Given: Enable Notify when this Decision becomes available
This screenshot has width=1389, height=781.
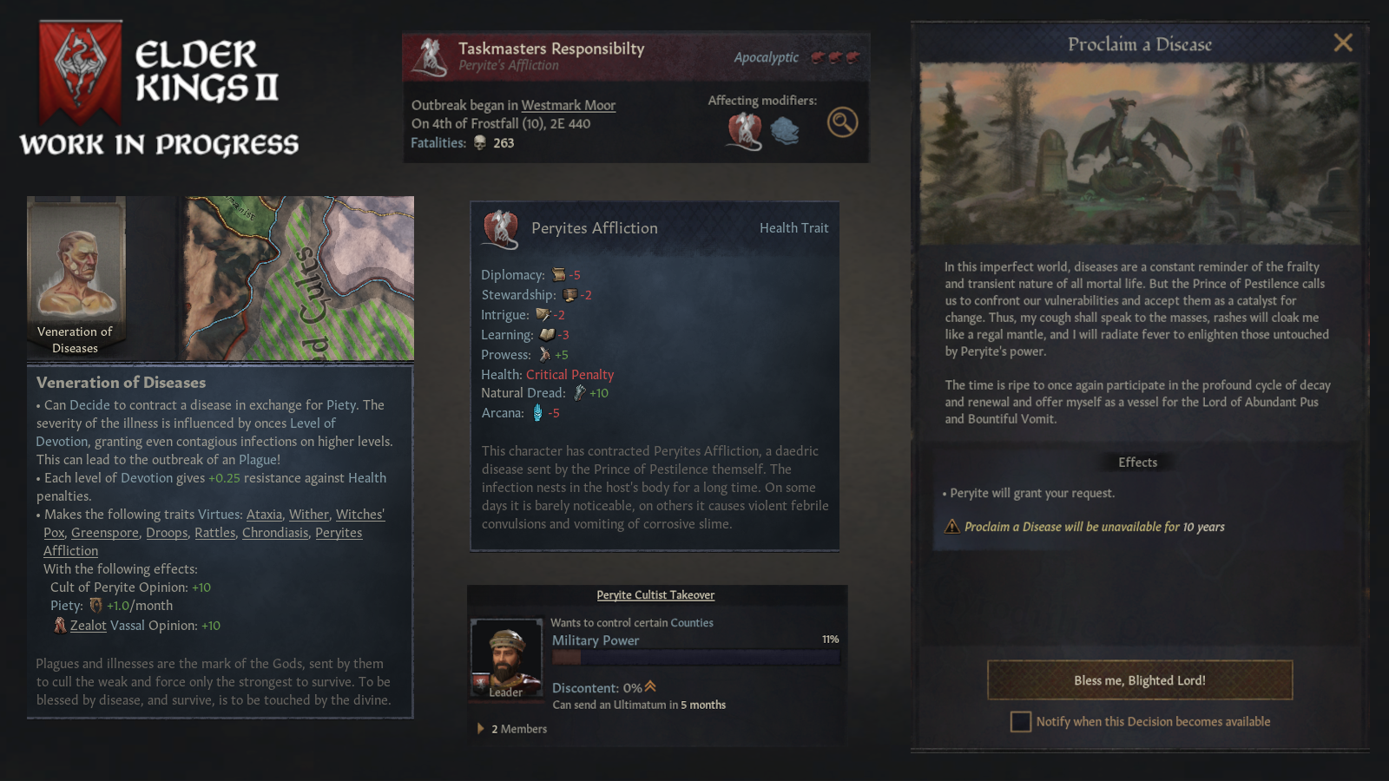Looking at the screenshot, I should [1021, 722].
